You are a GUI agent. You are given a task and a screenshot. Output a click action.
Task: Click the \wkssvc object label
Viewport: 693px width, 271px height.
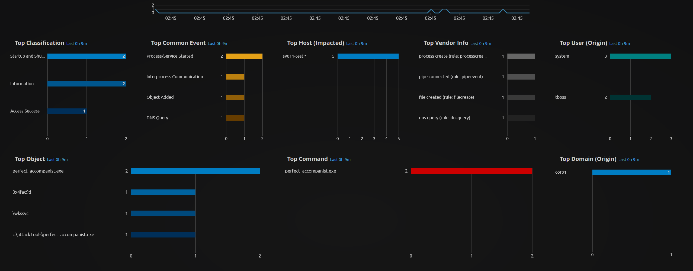pos(21,213)
